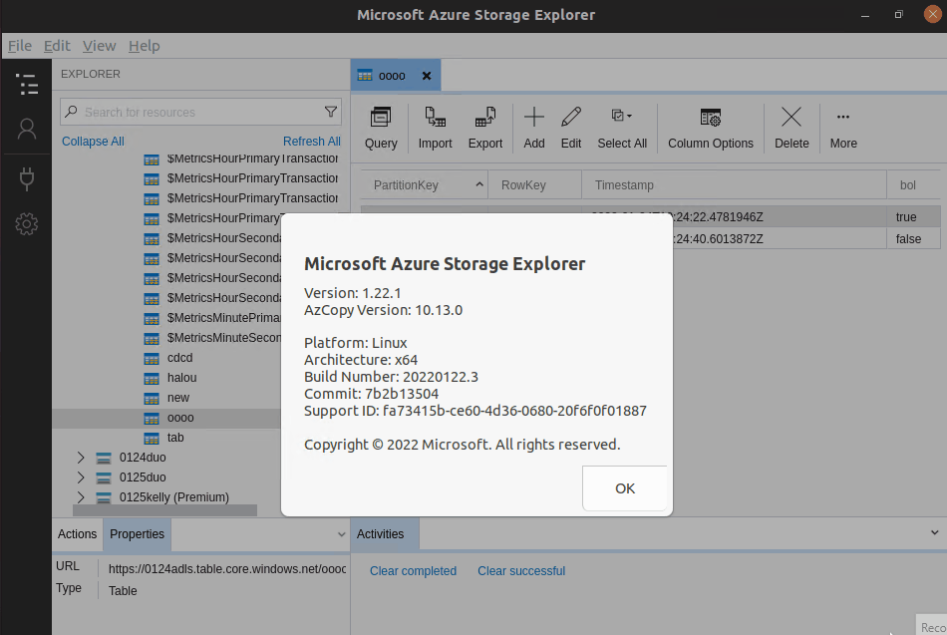Close the oooo tab
This screenshot has height=635, width=947.
coord(427,76)
